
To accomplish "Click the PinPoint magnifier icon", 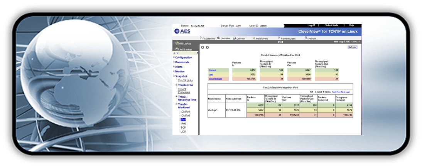I will point(306,38).
